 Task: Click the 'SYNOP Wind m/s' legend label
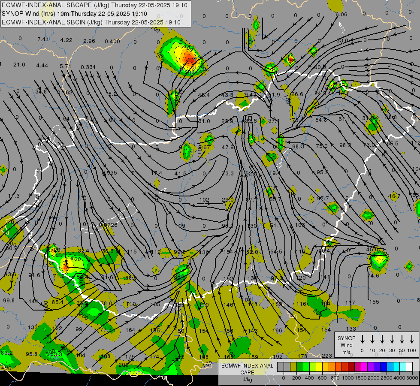pyautogui.click(x=346, y=345)
